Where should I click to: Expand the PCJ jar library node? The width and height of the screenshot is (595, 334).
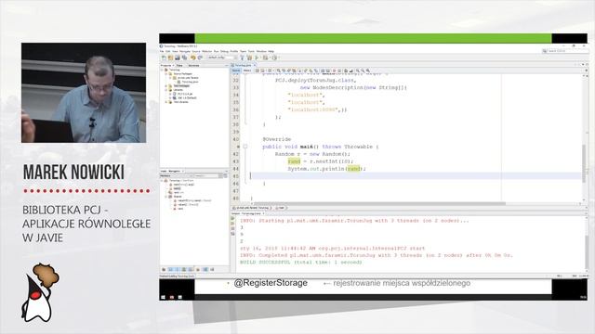(170, 94)
